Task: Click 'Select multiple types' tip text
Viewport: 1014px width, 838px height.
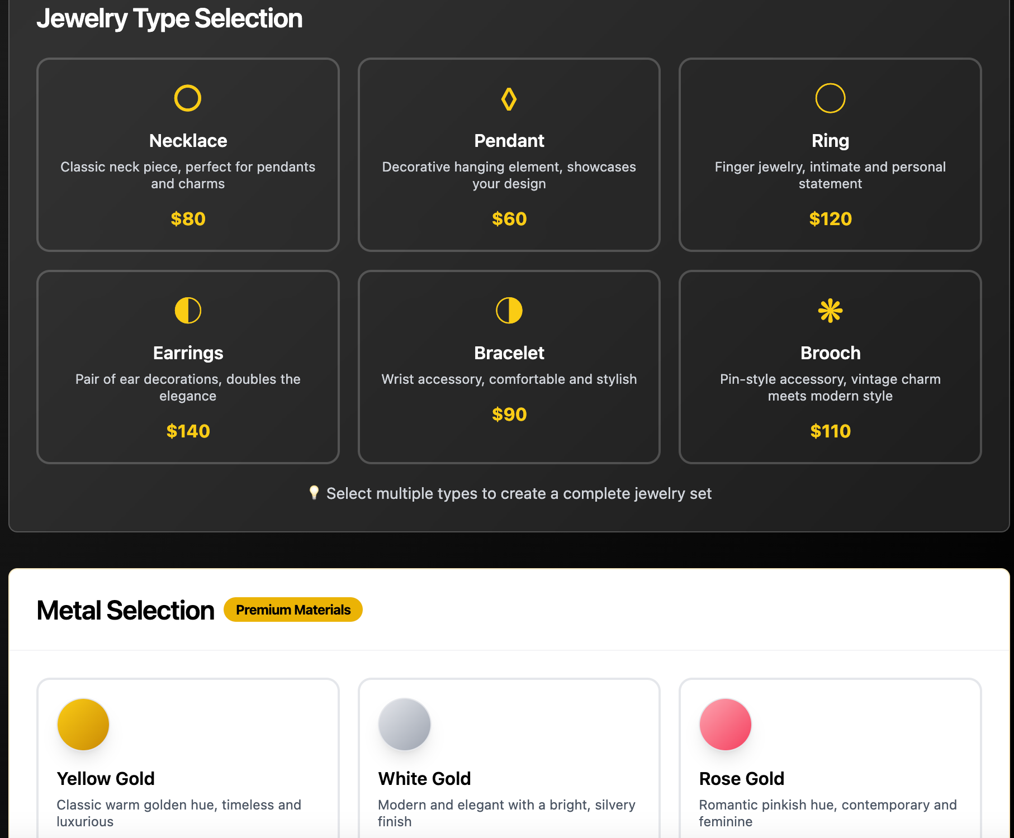Action: pos(519,494)
